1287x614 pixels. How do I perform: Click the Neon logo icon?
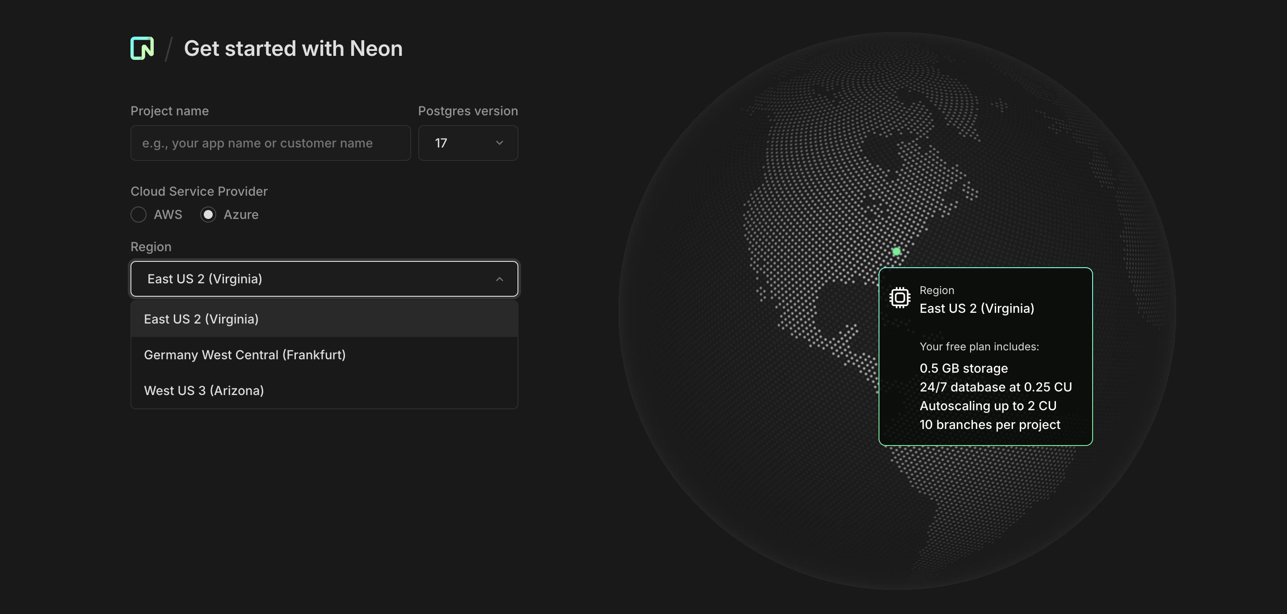point(143,48)
